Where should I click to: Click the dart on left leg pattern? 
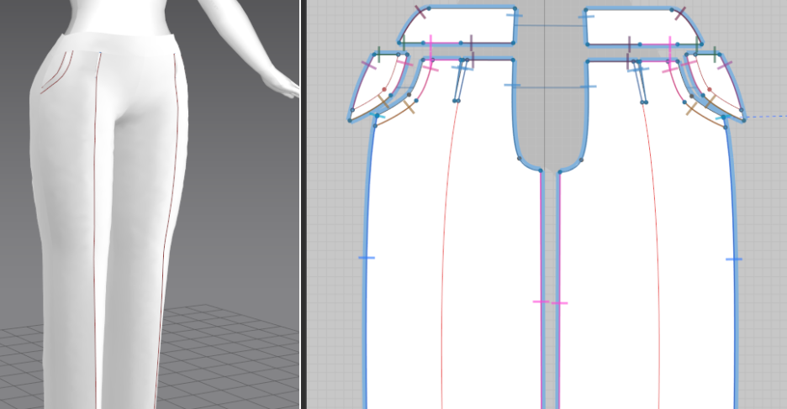click(460, 80)
